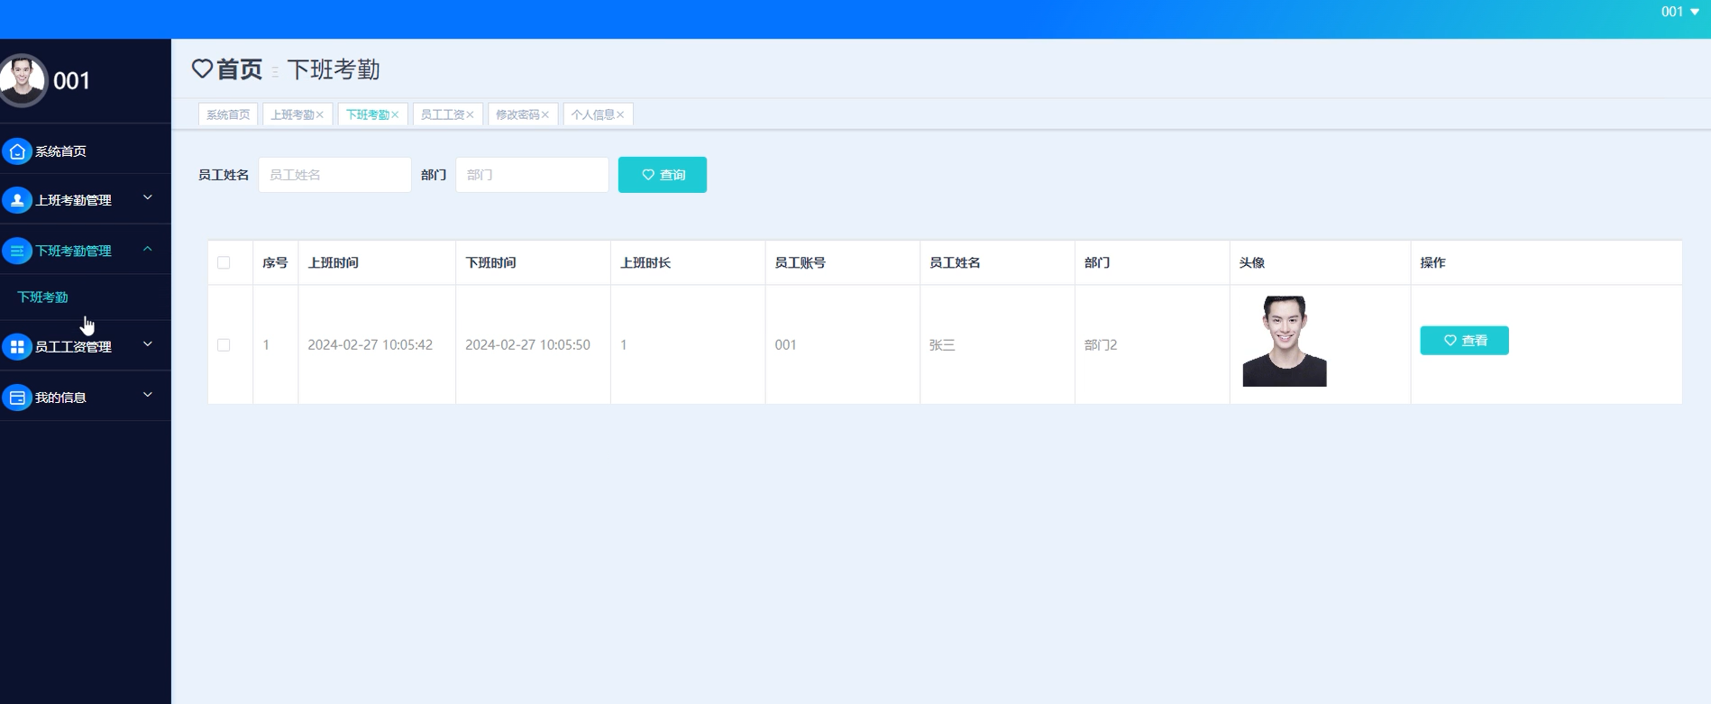This screenshot has height=704, width=1711.
Task: Click the 部门 input field
Action: pos(532,175)
